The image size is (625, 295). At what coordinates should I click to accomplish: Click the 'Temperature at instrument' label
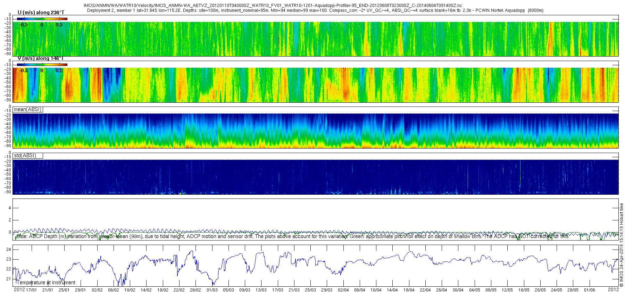[x=46, y=283]
